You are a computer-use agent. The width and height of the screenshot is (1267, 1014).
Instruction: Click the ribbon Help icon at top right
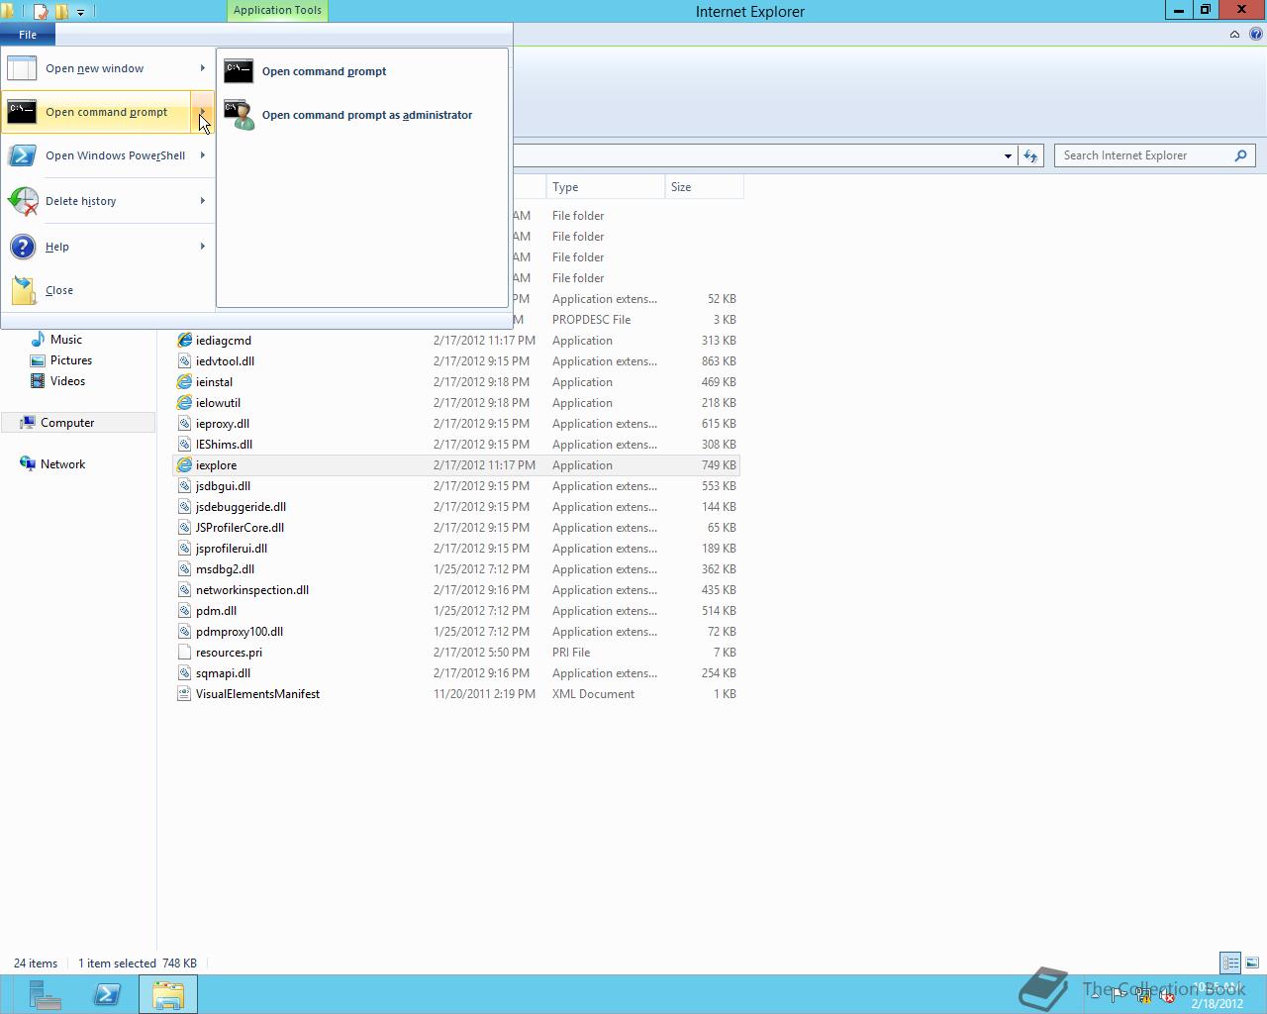[1255, 34]
